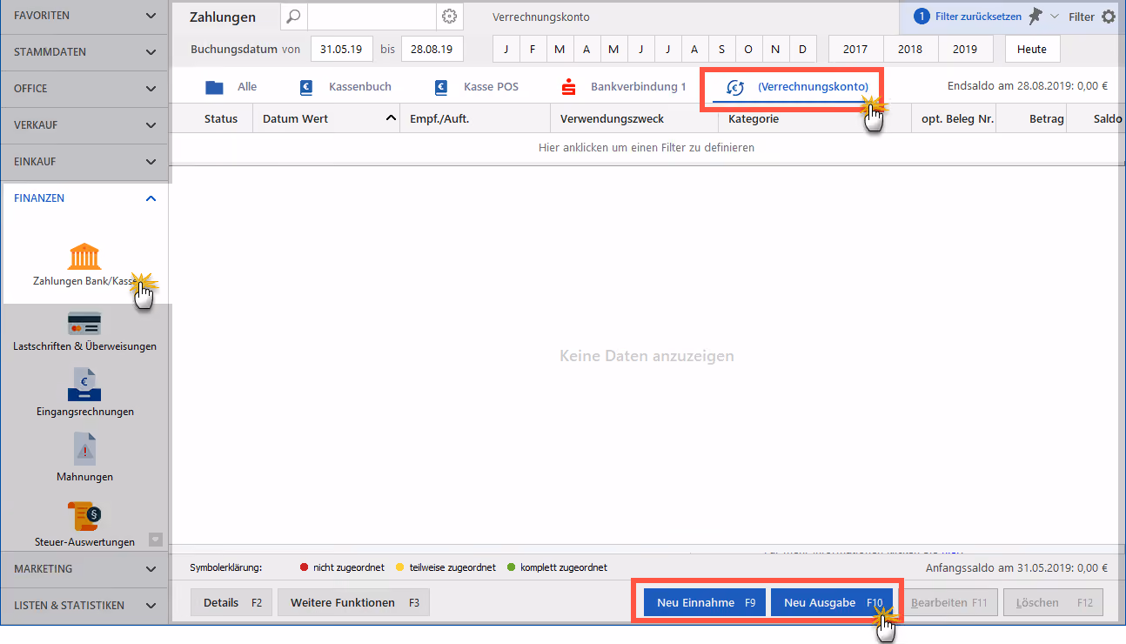Open Eingangsrechnungen icon
This screenshot has width=1126, height=644.
pos(84,385)
